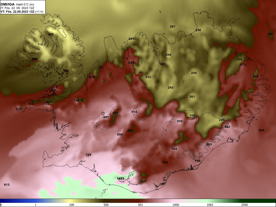Click the 991 value label

(106, 117)
